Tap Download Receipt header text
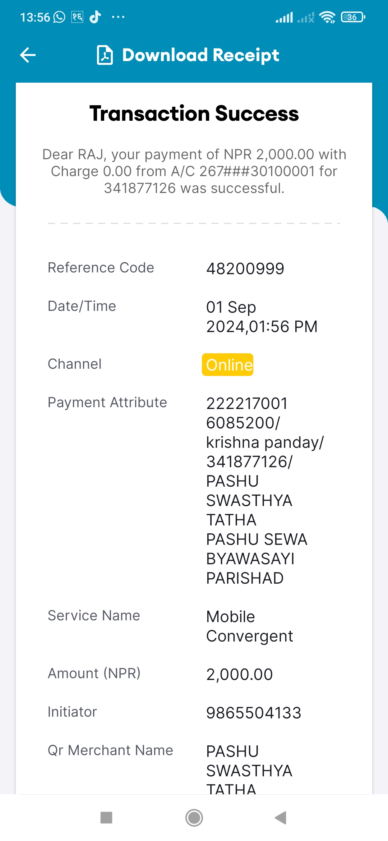Screen dimensions: 388x841 tap(200, 55)
